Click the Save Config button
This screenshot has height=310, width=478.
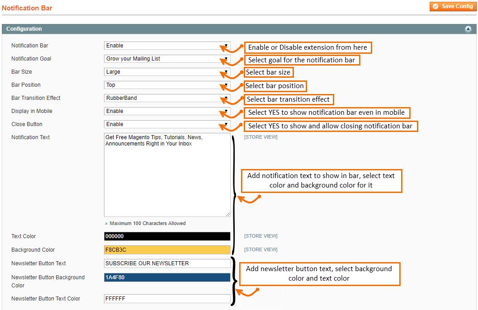pos(452,6)
